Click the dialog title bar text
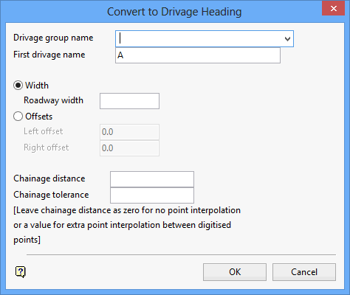The height and width of the screenshot is (295, 350). click(x=174, y=12)
